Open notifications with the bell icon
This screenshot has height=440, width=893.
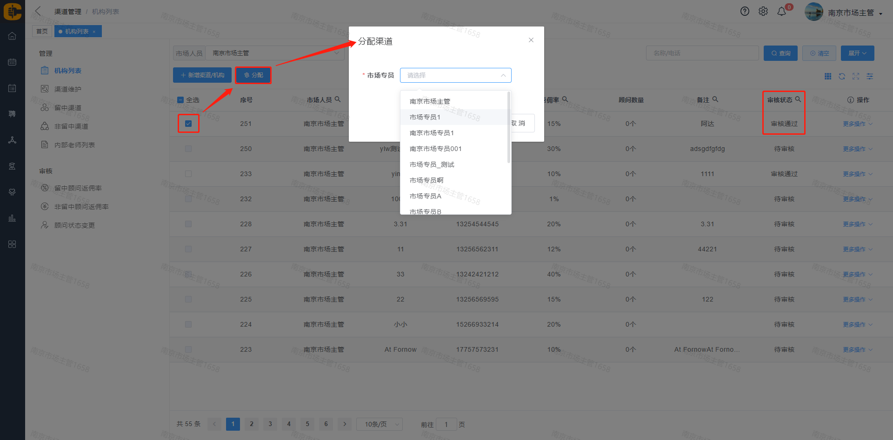[782, 12]
